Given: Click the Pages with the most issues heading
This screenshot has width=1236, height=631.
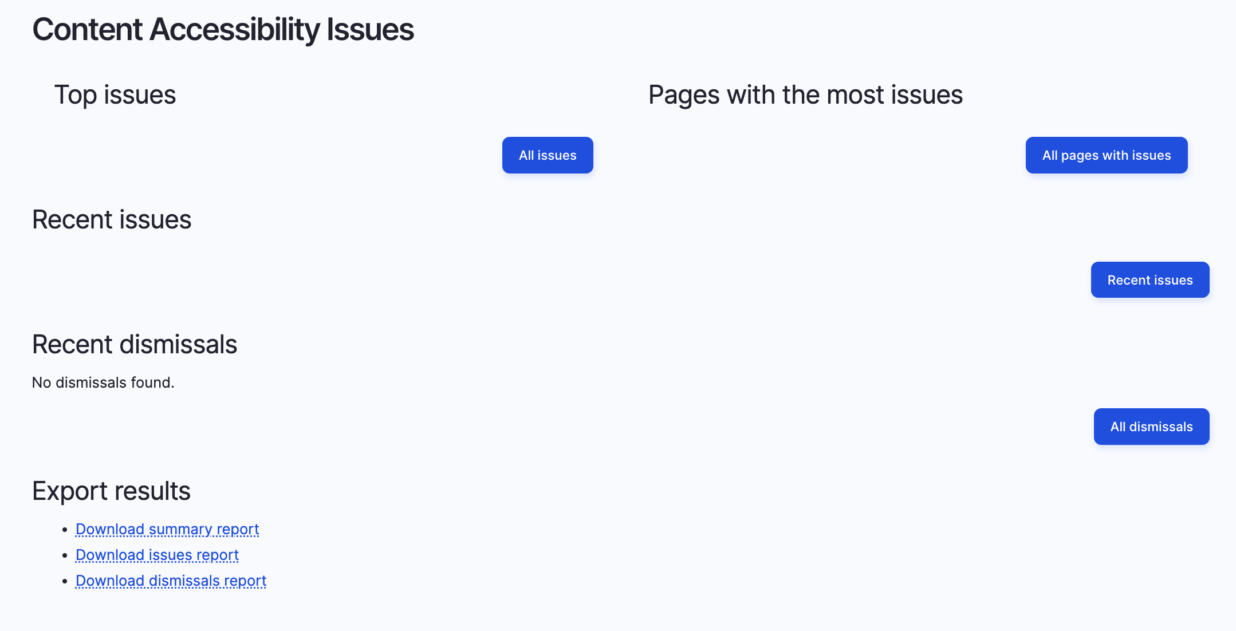Looking at the screenshot, I should click(x=805, y=94).
